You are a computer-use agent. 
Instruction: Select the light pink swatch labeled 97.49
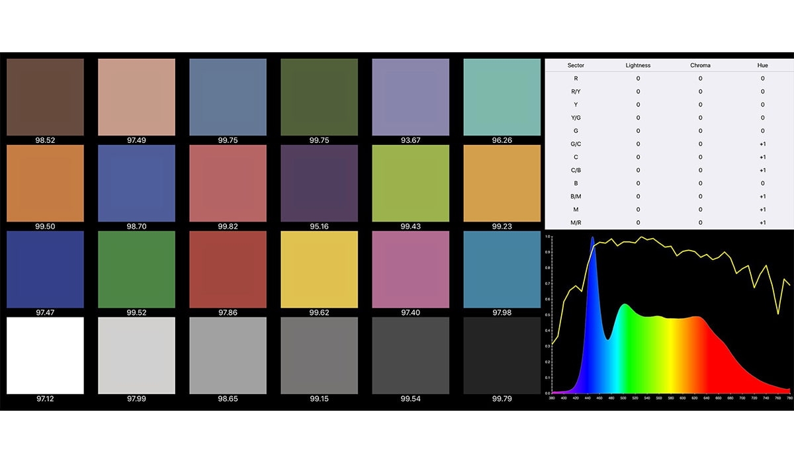click(136, 97)
